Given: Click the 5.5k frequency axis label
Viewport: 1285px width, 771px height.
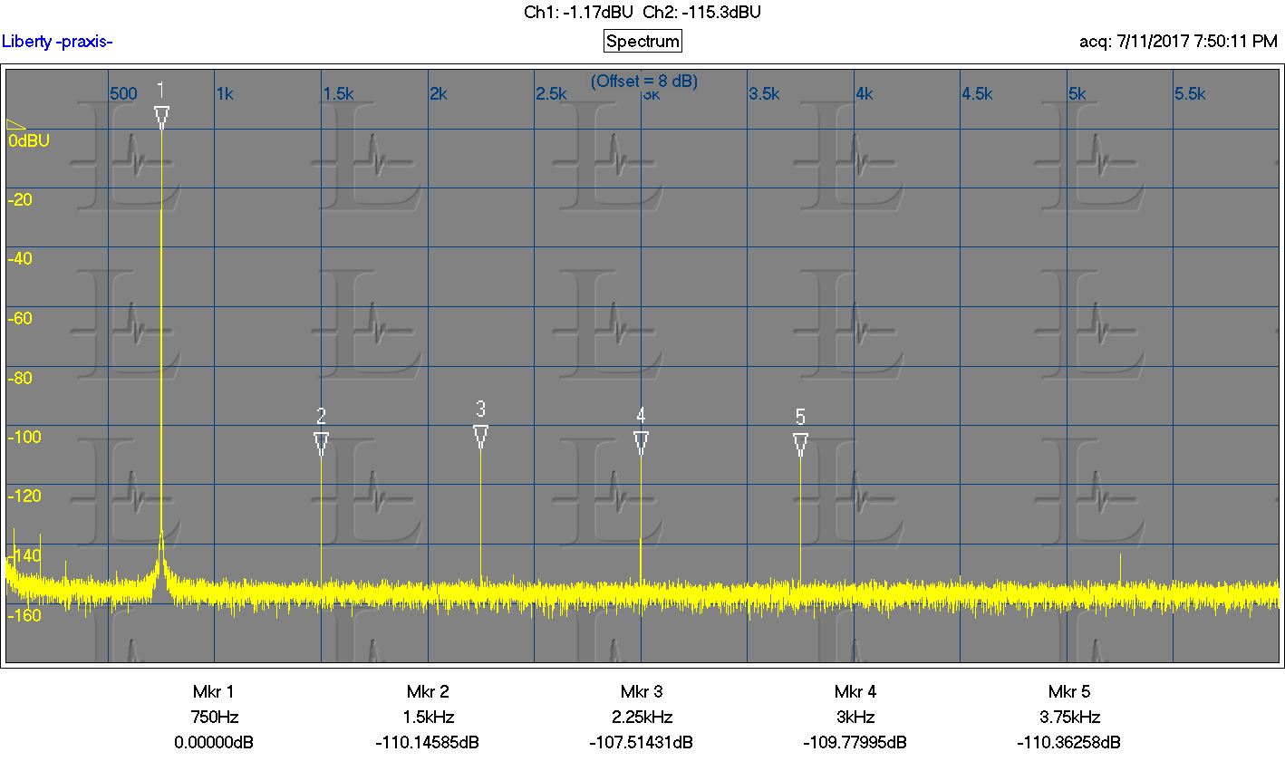Looking at the screenshot, I should pyautogui.click(x=1190, y=93).
